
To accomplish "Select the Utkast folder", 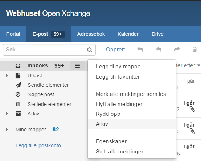I will [35, 76].
